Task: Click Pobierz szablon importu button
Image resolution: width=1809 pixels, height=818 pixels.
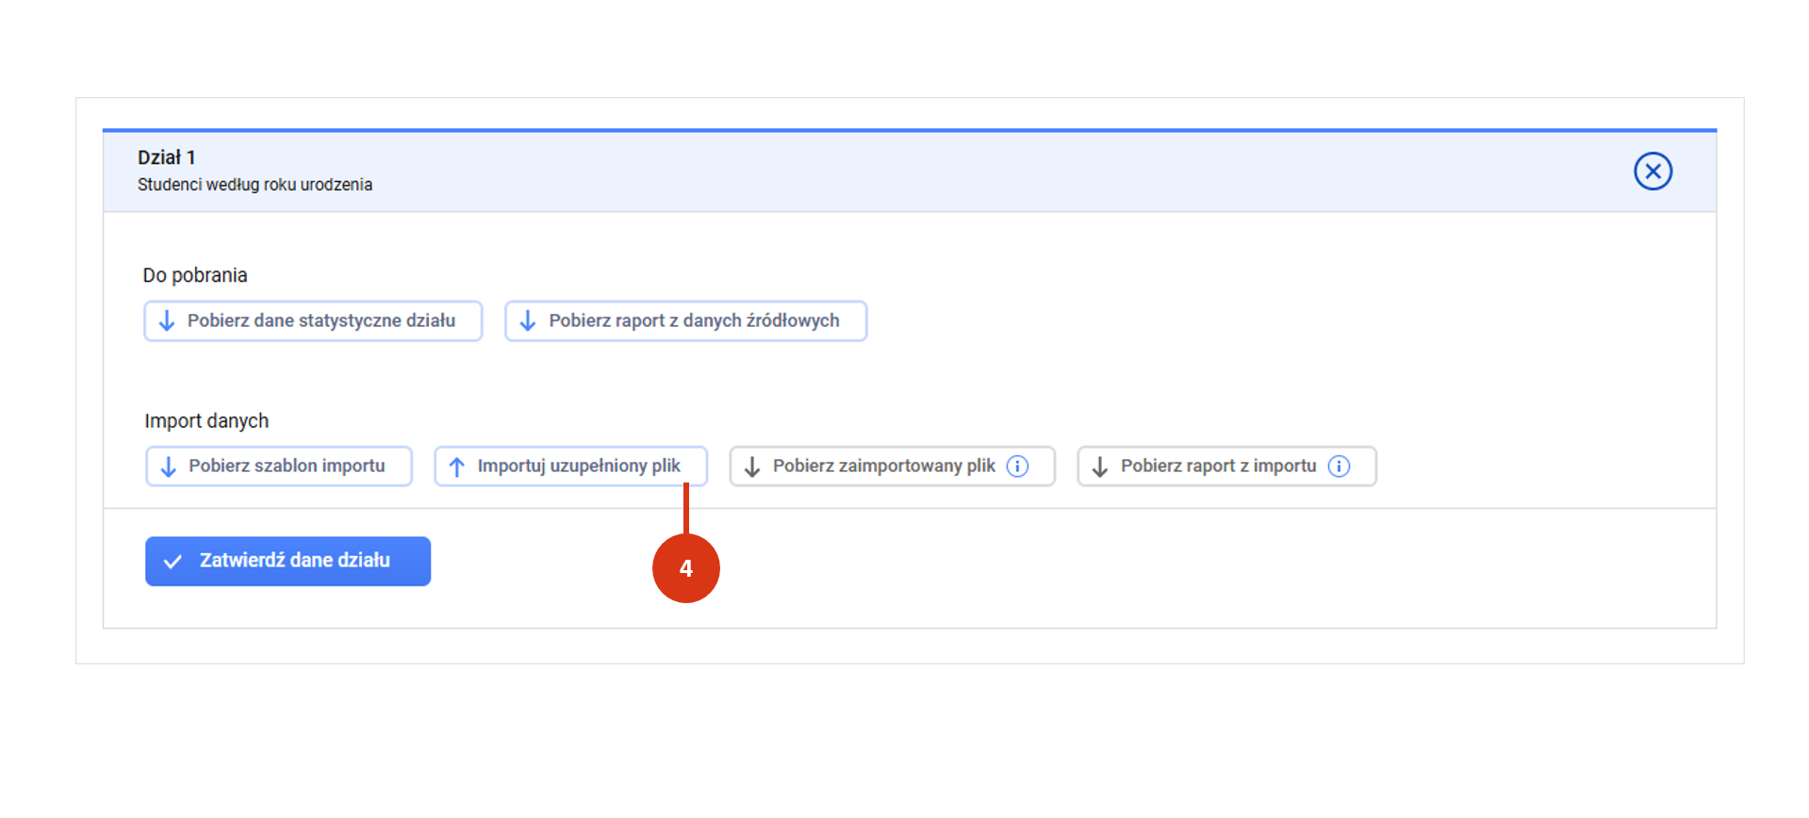Action: pyautogui.click(x=279, y=466)
